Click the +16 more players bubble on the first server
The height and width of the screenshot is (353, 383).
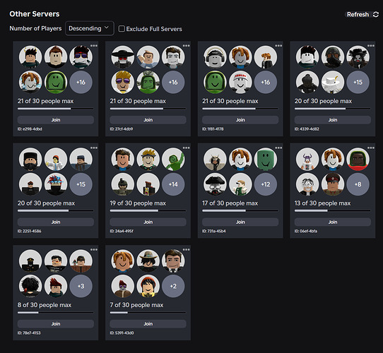81,83
